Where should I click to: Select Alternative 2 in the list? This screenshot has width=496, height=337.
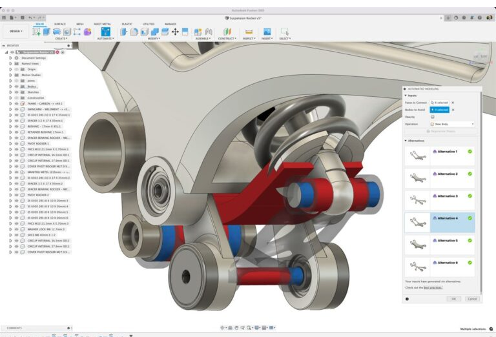tap(440, 178)
